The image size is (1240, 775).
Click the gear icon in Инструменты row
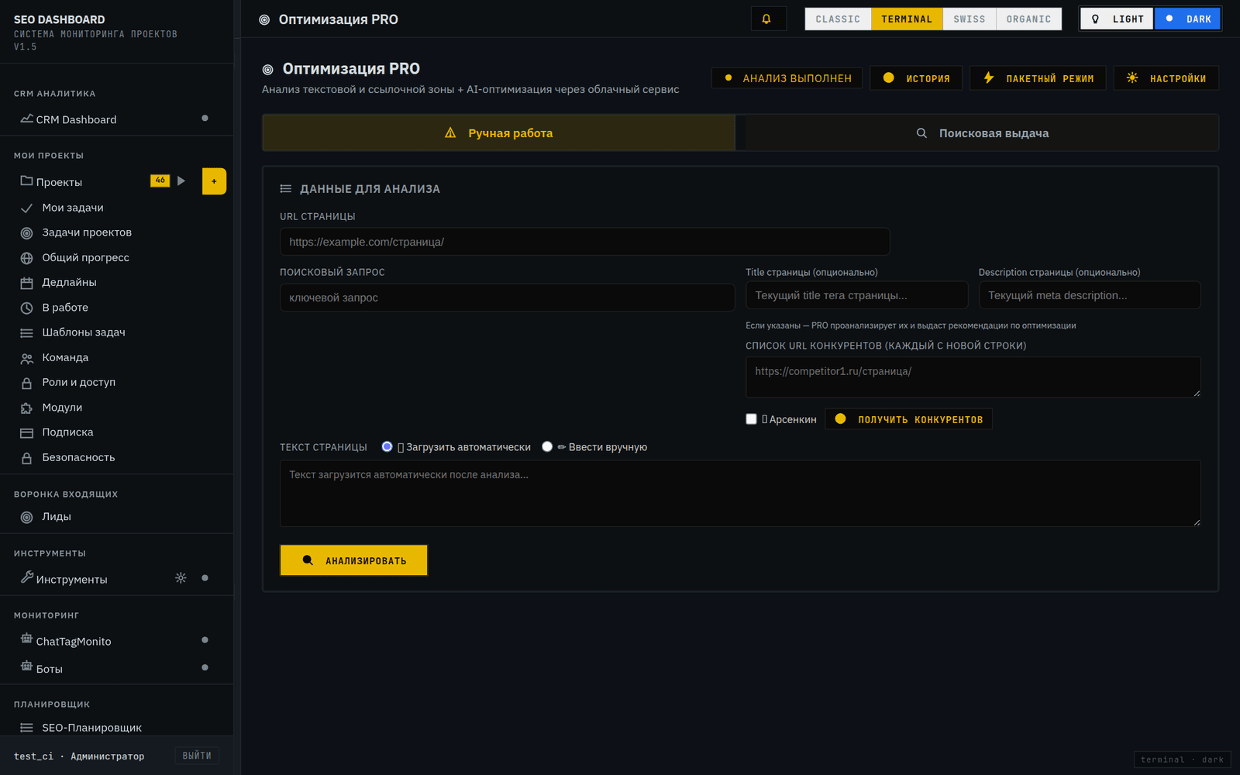tap(181, 578)
